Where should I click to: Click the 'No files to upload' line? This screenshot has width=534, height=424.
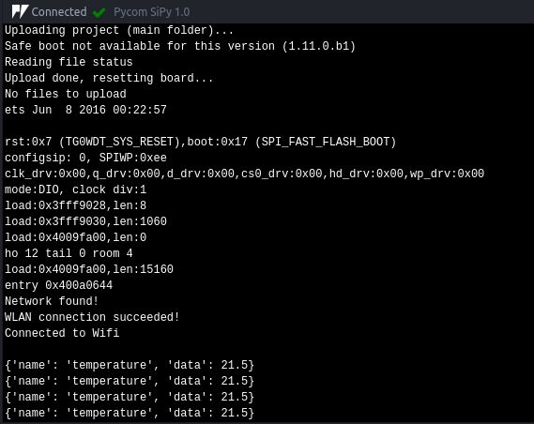click(66, 94)
